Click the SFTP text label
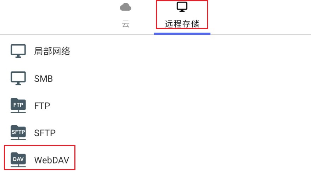311x172 pixels. (x=45, y=133)
